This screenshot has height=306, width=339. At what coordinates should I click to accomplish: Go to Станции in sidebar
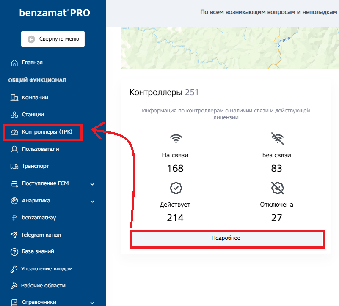point(33,115)
